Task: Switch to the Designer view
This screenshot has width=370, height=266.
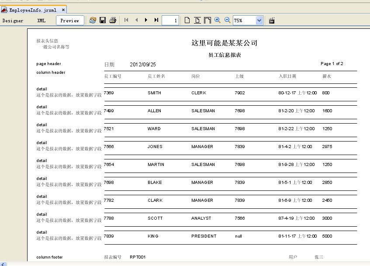Action: tap(13, 21)
